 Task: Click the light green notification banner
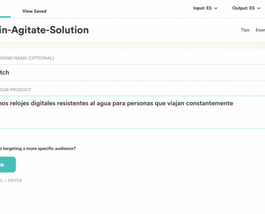coord(132,45)
